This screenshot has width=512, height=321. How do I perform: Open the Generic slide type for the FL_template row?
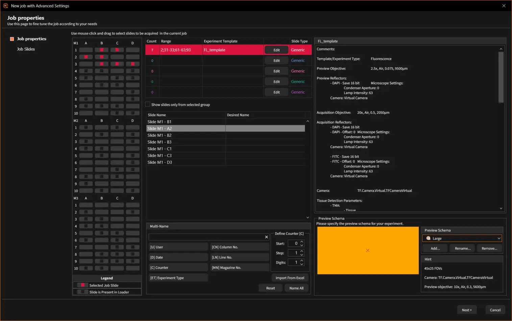click(298, 50)
